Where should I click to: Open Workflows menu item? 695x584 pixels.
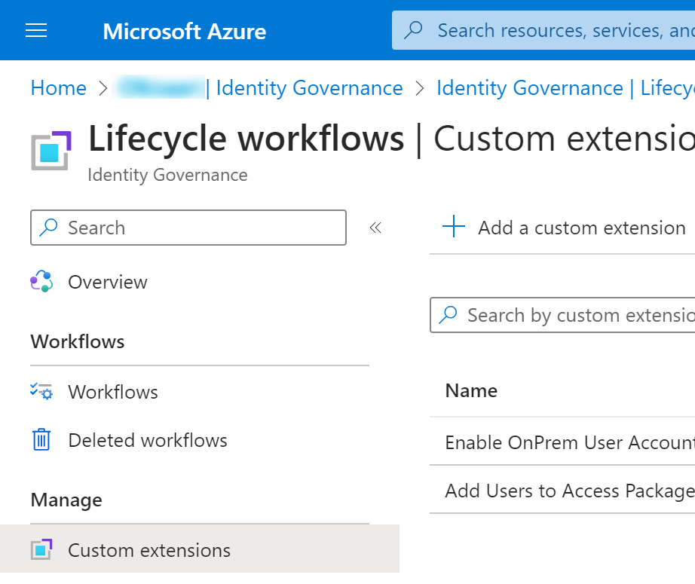113,392
